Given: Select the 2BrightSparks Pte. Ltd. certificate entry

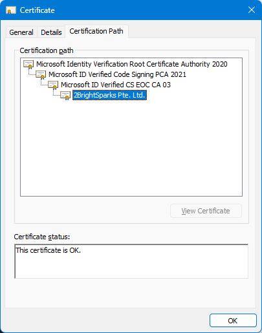Looking at the screenshot, I should click(x=109, y=95).
